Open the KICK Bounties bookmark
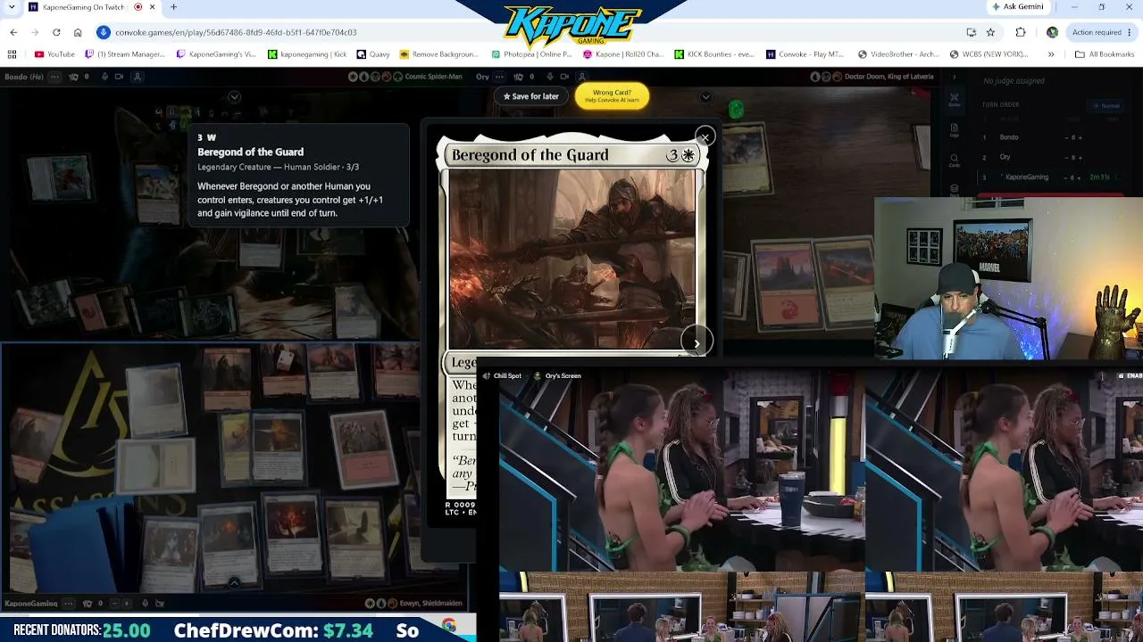Viewport: 1143px width, 642px height. pyautogui.click(x=714, y=54)
